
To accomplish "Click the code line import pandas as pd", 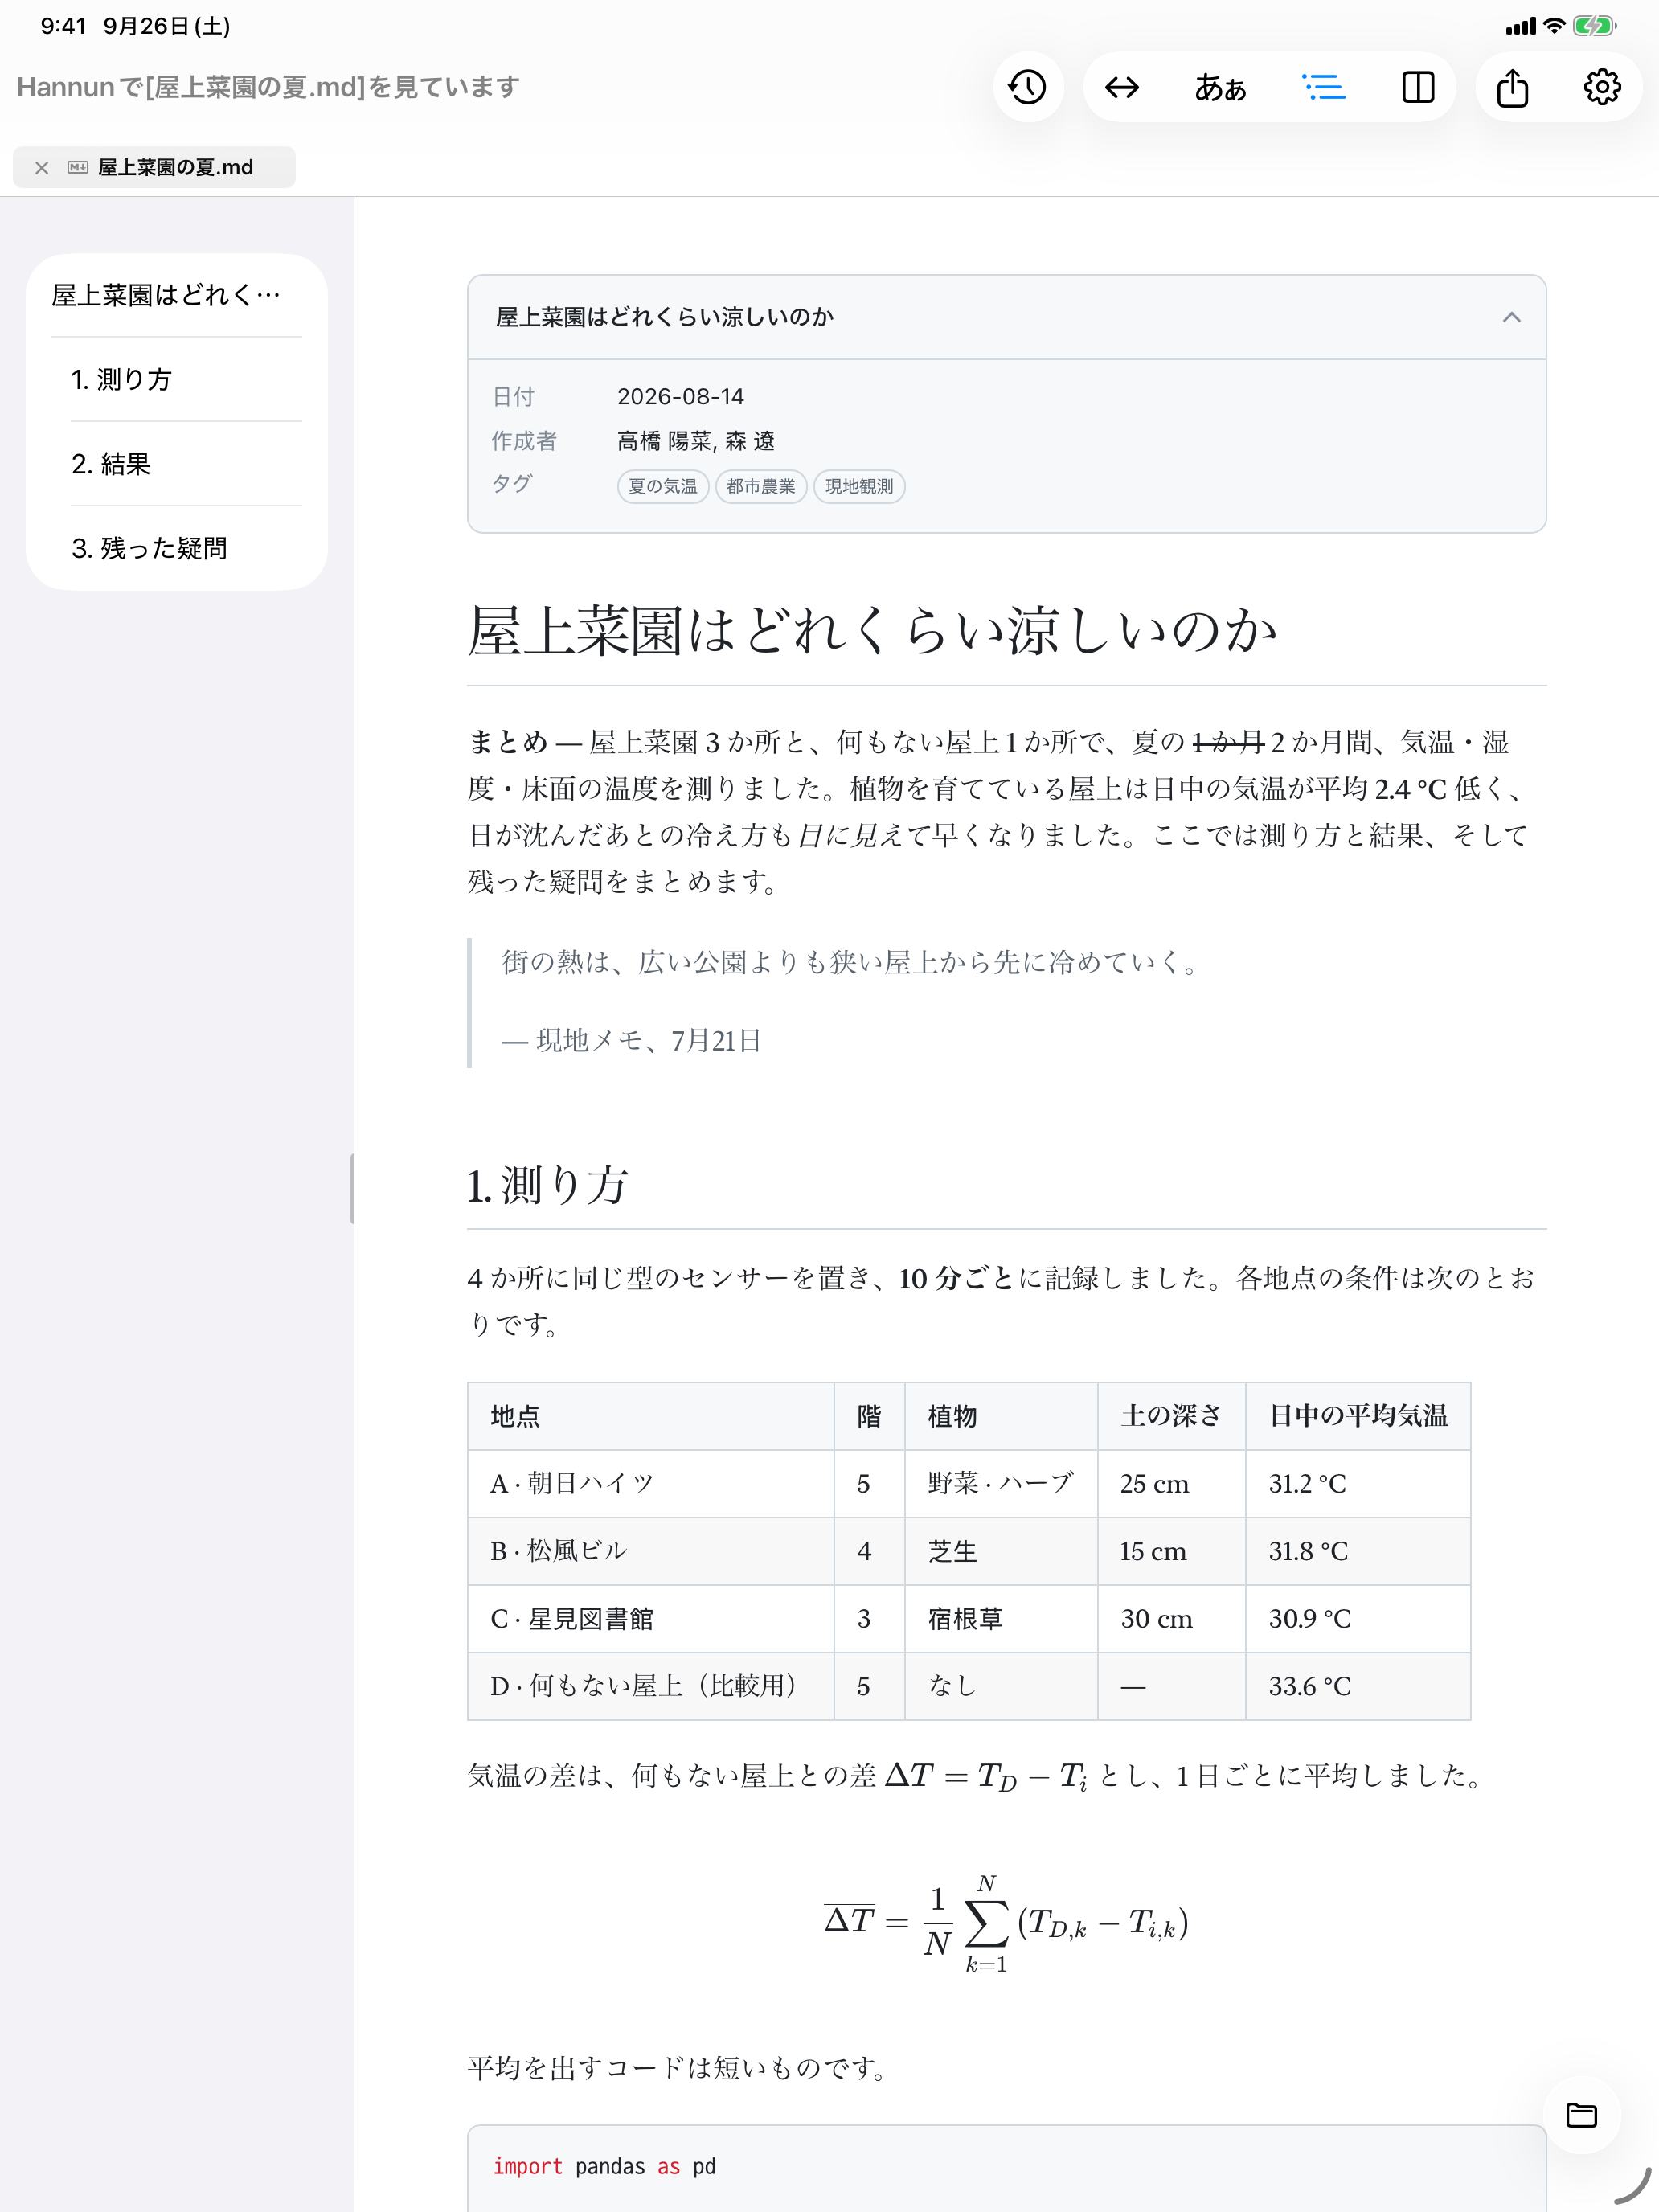I will [x=604, y=2166].
